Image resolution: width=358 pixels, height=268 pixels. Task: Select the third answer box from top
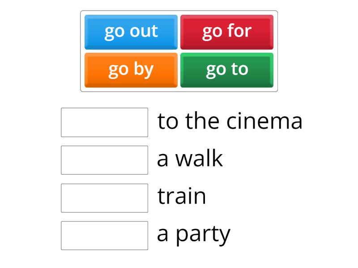point(104,198)
